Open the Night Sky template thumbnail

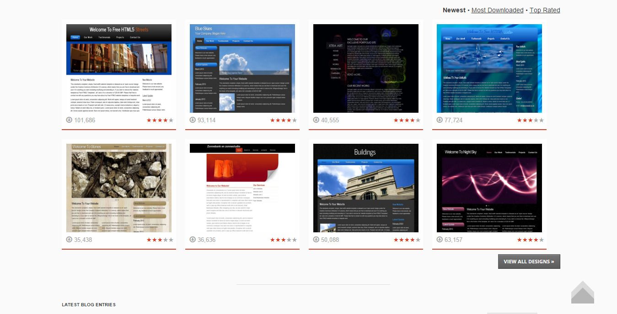tap(489, 188)
